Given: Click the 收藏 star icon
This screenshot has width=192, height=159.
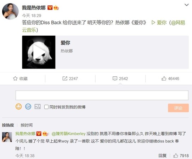Looking at the screenshot, I should (x=15, y=78).
